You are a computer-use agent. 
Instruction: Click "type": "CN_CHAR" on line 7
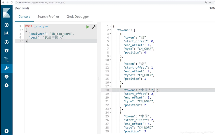(139, 49)
